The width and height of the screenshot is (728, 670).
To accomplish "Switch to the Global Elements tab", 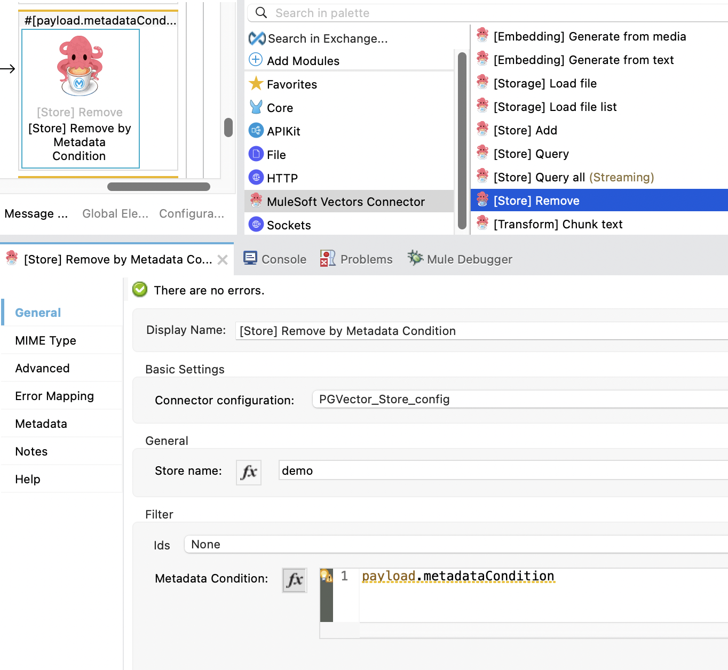I will point(115,213).
